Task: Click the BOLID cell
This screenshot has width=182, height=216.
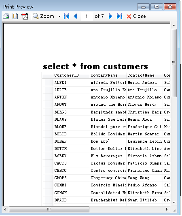Action: [72, 134]
